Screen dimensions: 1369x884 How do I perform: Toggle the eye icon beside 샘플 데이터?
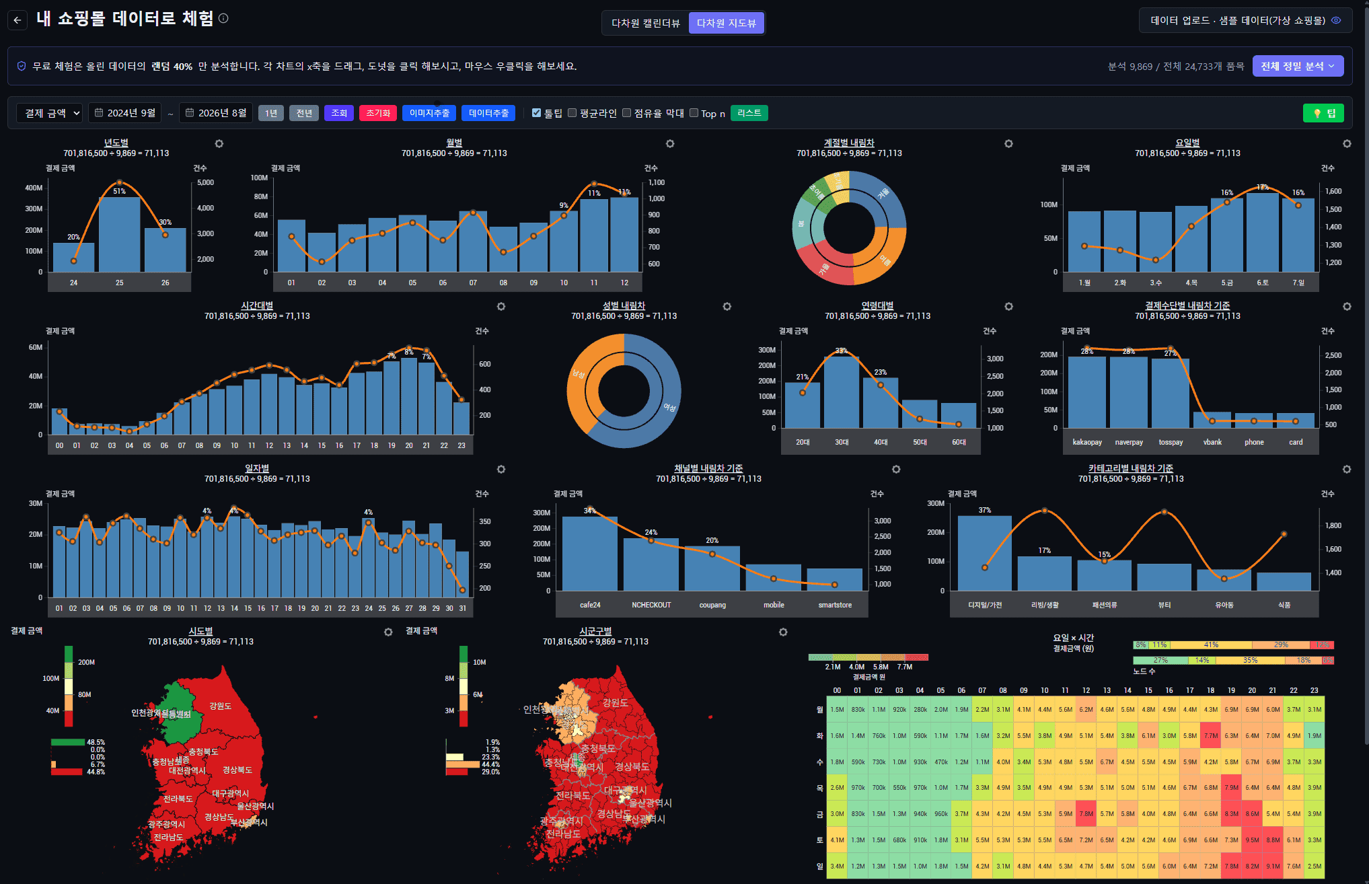[1336, 20]
